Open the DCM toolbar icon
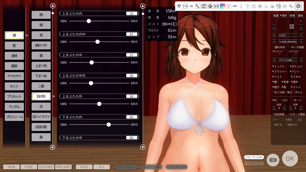Screen dimensions: 306x172 (216, 6)
